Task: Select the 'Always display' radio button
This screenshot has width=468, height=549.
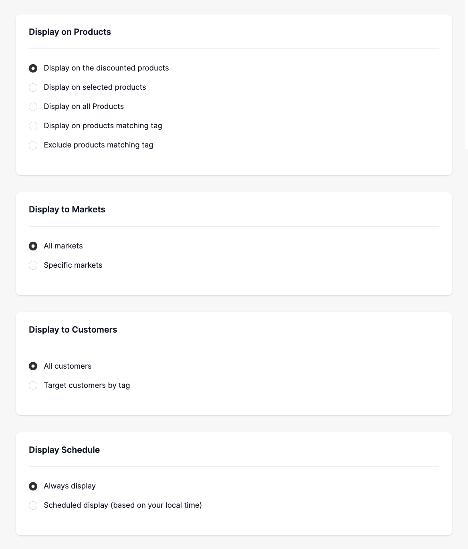Action: coord(33,486)
